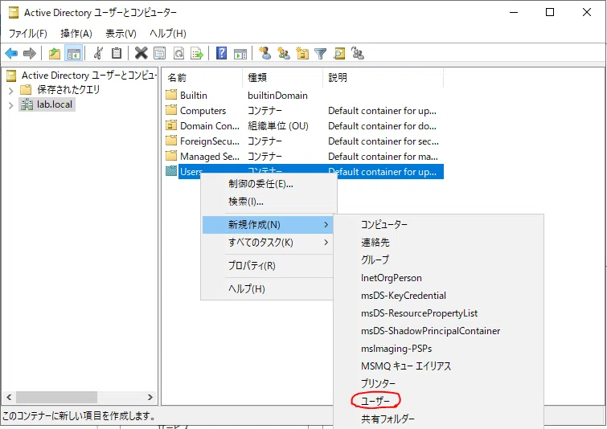
Task: Click the Back arrow toolbar icon
Action: click(11, 53)
